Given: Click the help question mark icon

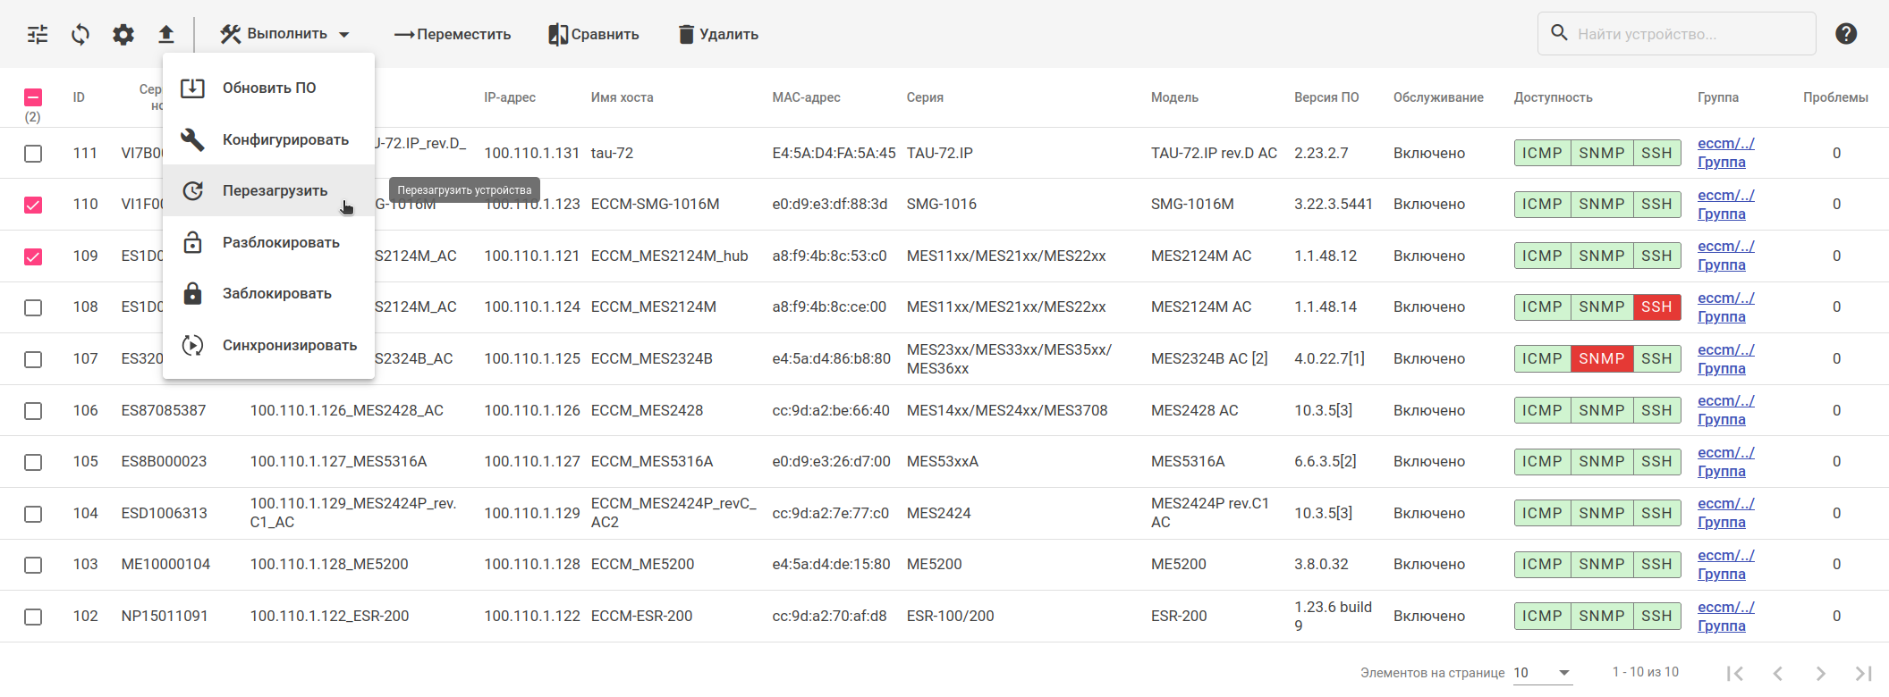Looking at the screenshot, I should tap(1846, 34).
